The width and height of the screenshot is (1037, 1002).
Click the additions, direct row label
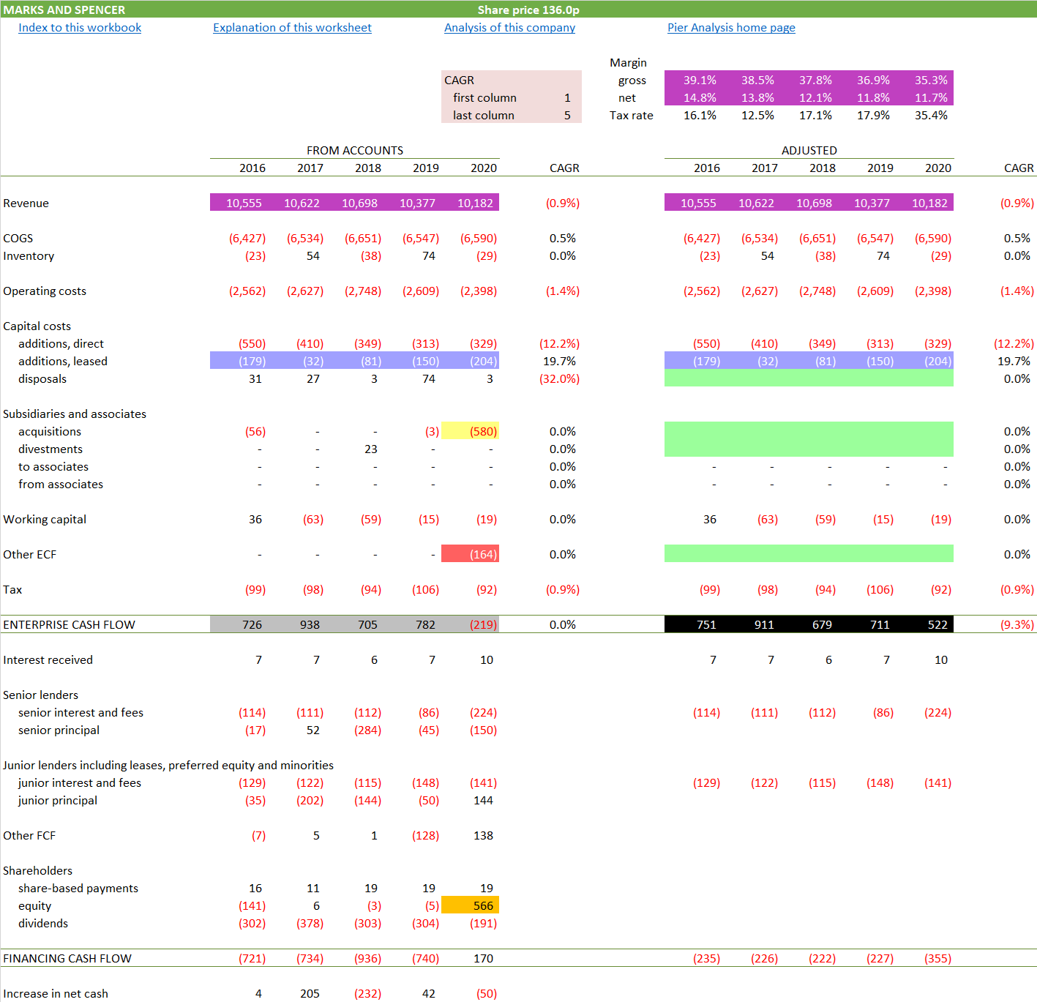tap(61, 344)
